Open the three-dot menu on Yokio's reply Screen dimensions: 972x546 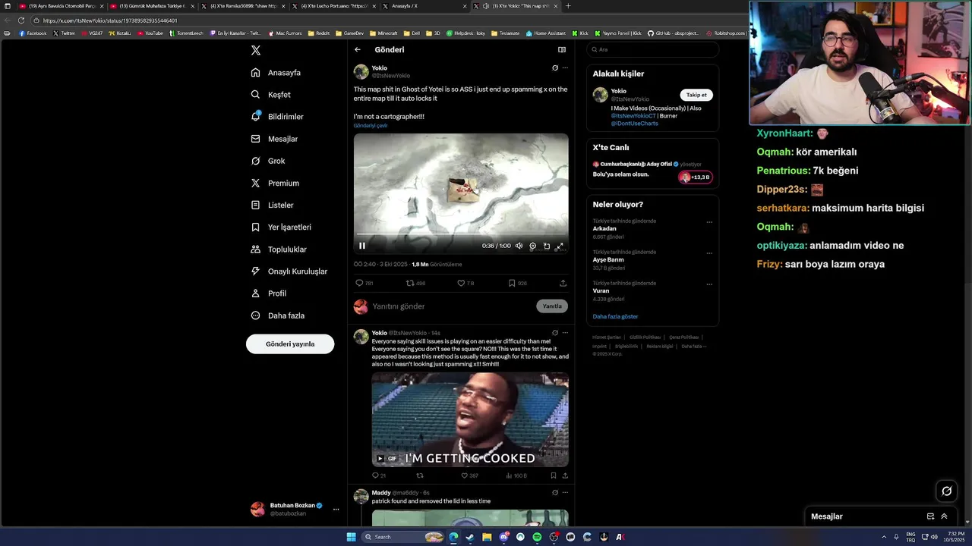coord(565,333)
